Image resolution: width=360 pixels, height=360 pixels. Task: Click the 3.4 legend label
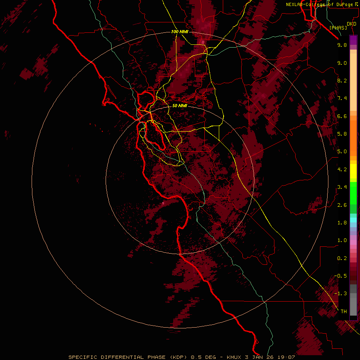[x=342, y=187]
